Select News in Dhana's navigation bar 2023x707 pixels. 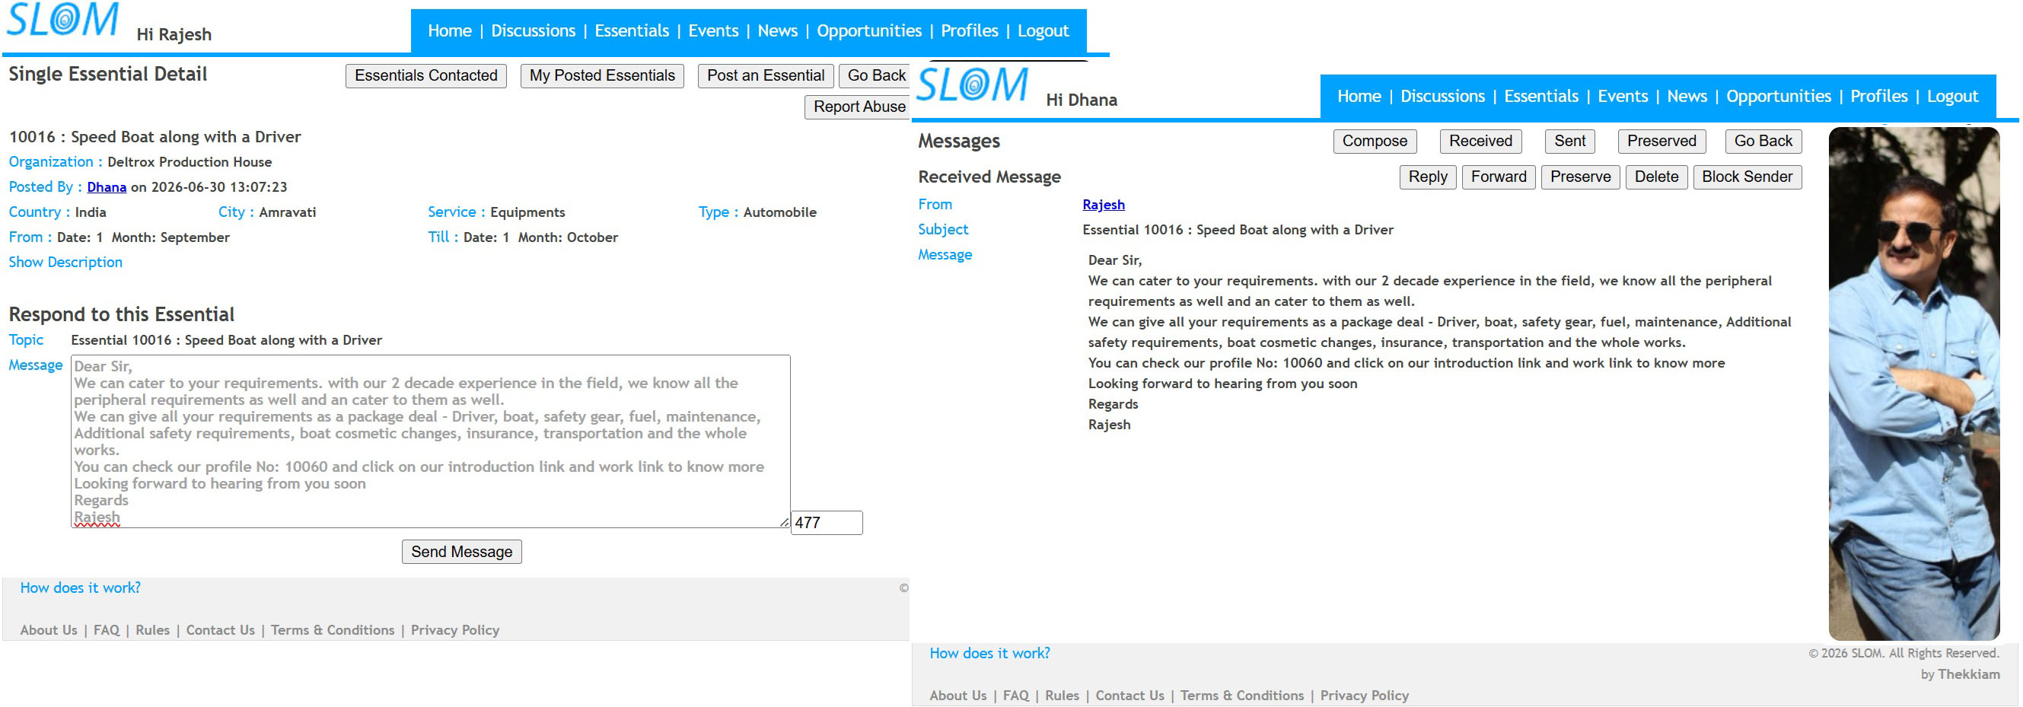coord(1687,96)
